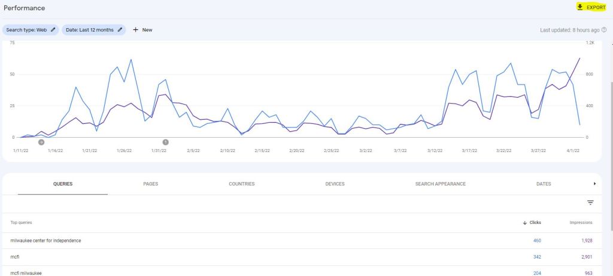Screen dimensions: 613x276
Task: Edit the Date Last 12 months pencil
Action: (120, 29)
